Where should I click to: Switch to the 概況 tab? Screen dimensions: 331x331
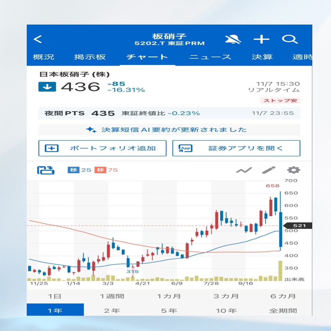44,57
